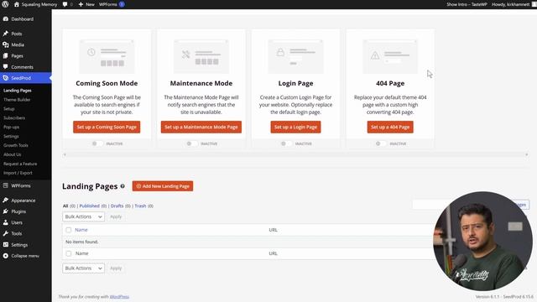The image size is (537, 302).
Task: Toggle Login Page active switch
Action: click(286, 143)
